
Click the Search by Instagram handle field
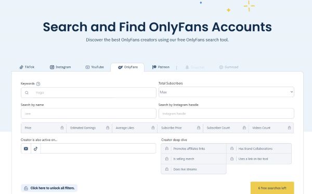[226, 114]
